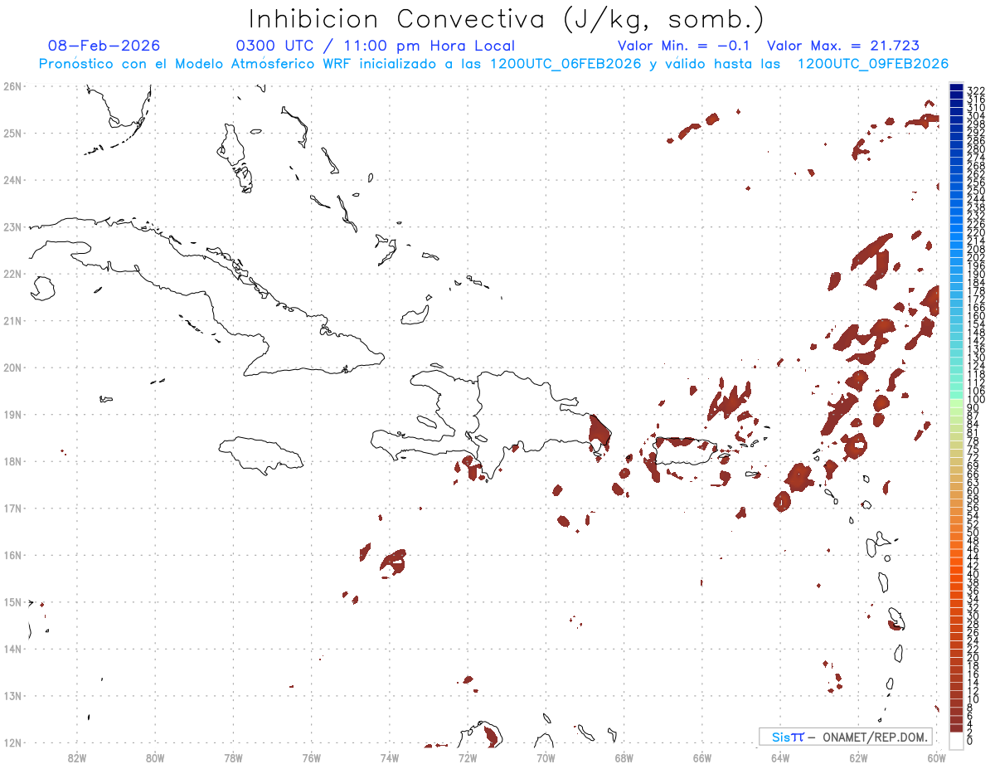This screenshot has height=769, width=995.
Task: Click the "14N" latitude label
Action: pos(12,649)
